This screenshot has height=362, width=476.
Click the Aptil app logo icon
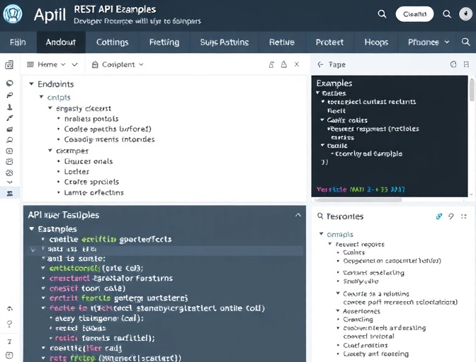point(13,14)
